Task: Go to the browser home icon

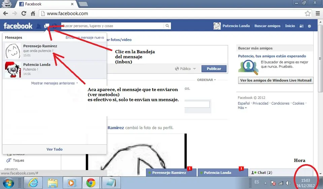Action: [x=33, y=13]
